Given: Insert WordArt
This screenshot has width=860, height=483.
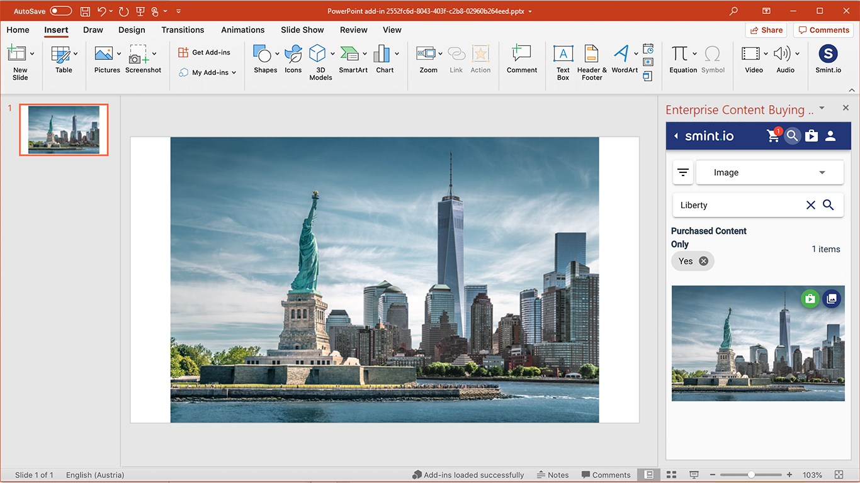Looking at the screenshot, I should [625, 60].
